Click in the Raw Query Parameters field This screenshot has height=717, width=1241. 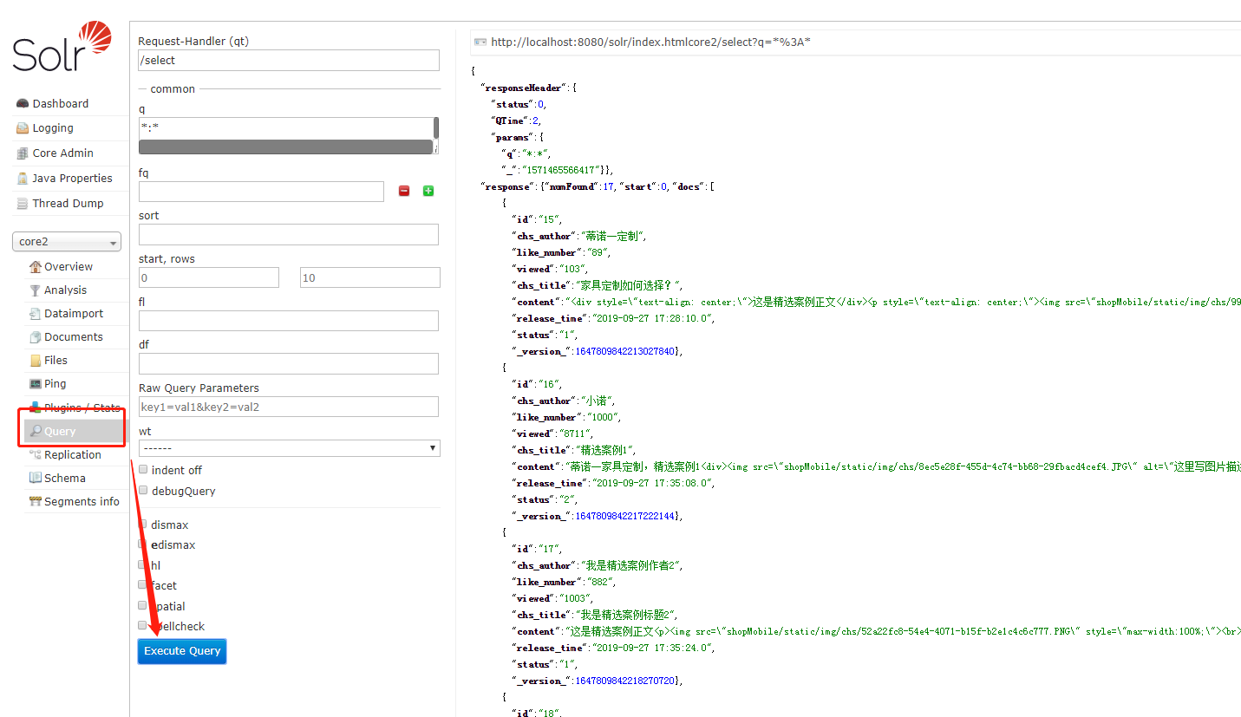289,406
